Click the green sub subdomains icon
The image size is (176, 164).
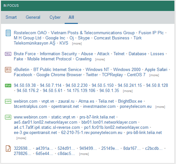[x=8, y=117]
